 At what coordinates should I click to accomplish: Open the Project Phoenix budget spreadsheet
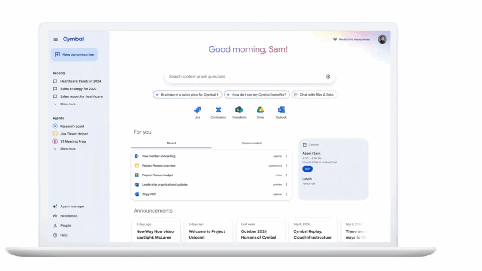211,175
